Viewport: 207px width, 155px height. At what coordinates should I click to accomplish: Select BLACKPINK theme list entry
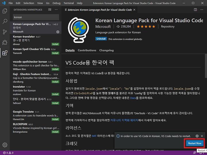(36, 128)
